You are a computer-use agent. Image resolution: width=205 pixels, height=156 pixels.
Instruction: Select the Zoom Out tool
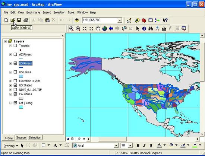coord(78,29)
